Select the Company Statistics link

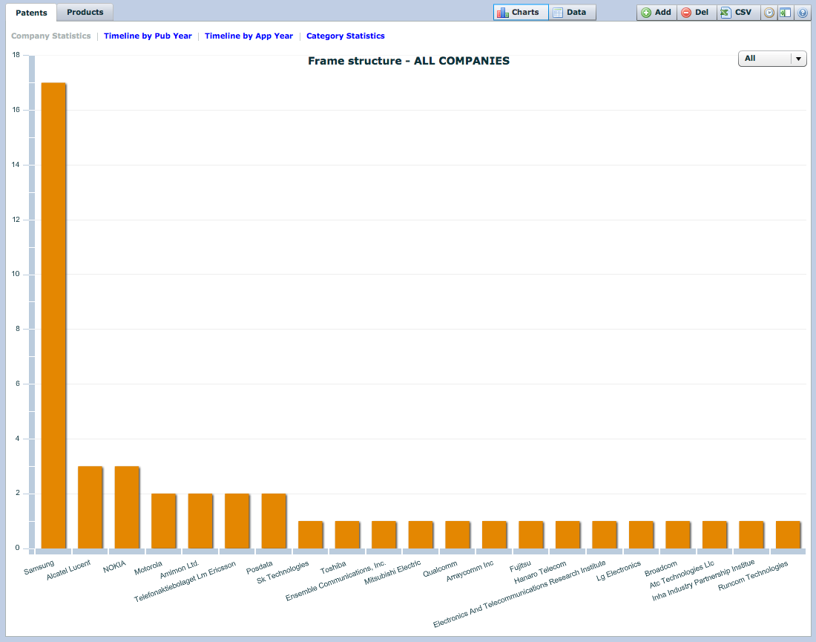pos(51,36)
